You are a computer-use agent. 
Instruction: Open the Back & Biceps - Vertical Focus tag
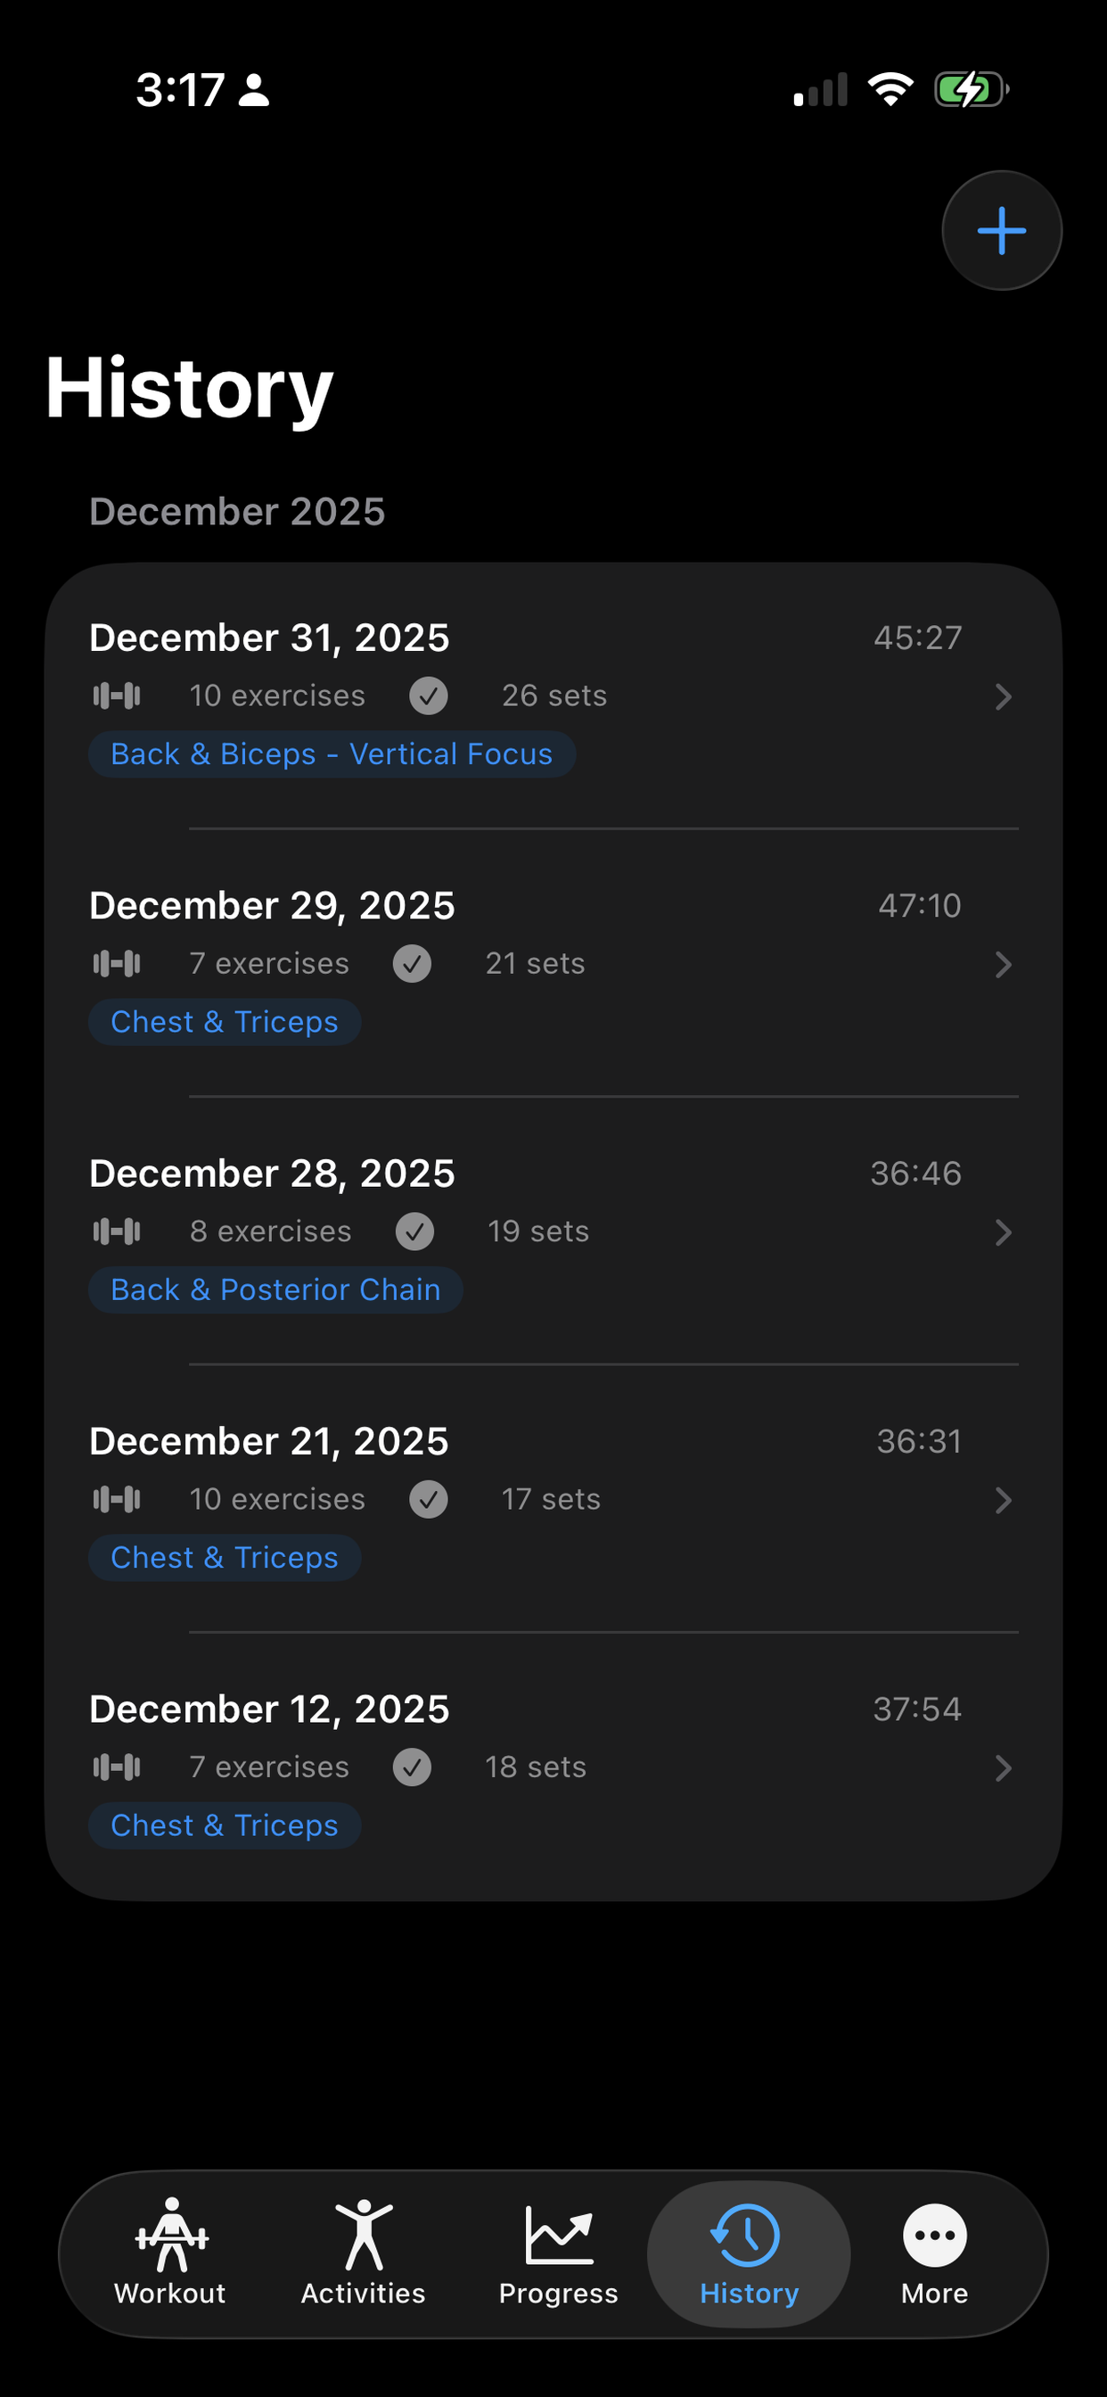[332, 754]
